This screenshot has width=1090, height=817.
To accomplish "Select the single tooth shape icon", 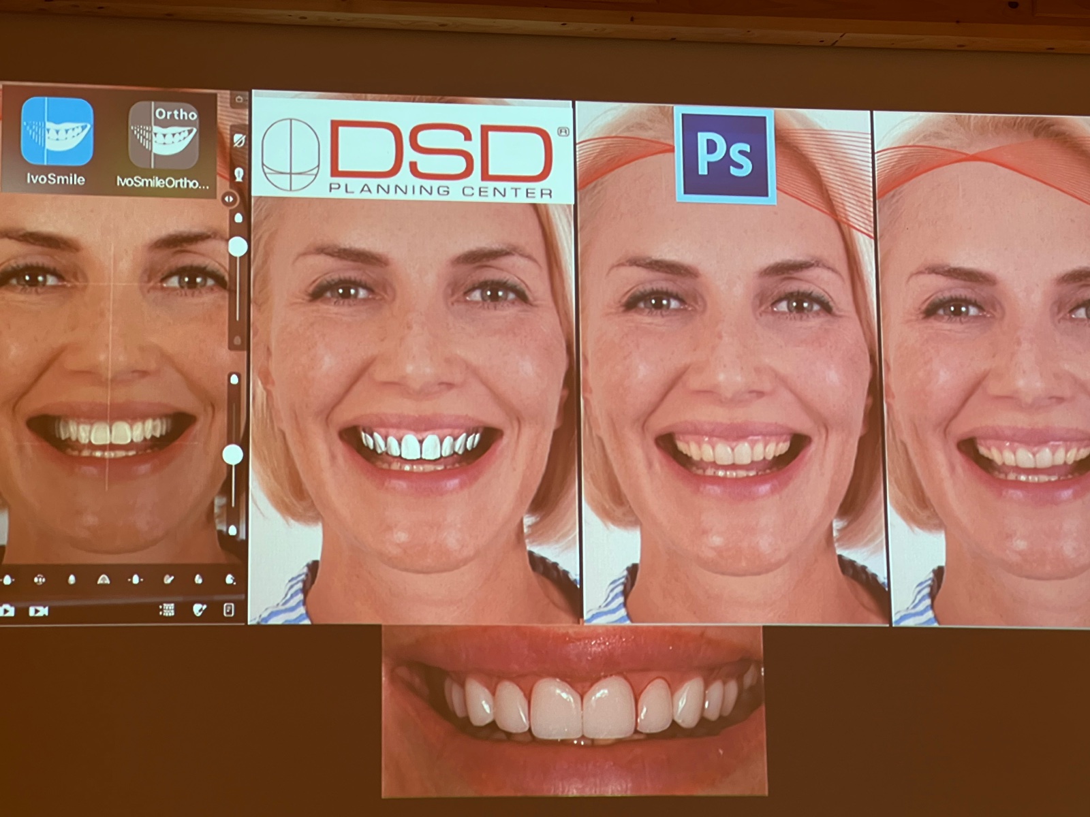I will pos(72,579).
